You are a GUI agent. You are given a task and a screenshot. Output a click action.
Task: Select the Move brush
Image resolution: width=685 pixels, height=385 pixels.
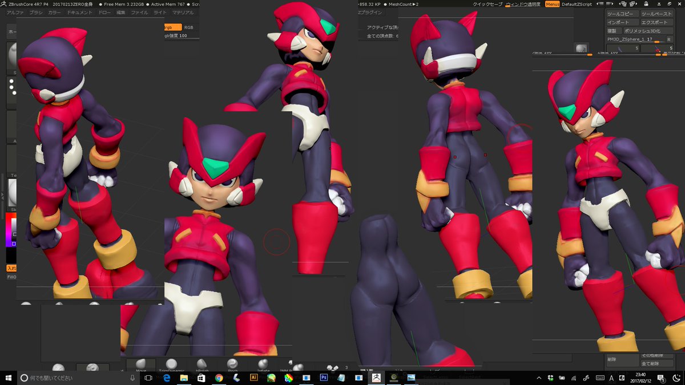(x=140, y=364)
